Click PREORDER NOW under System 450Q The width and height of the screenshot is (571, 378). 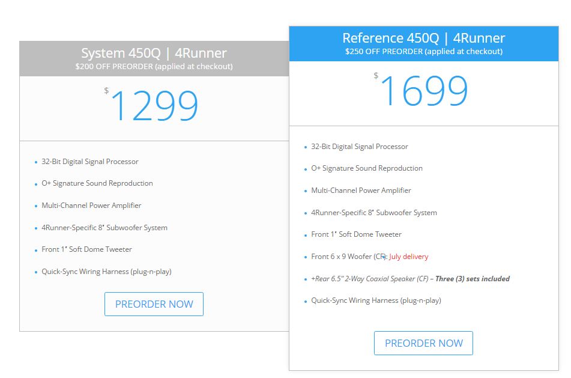154,304
